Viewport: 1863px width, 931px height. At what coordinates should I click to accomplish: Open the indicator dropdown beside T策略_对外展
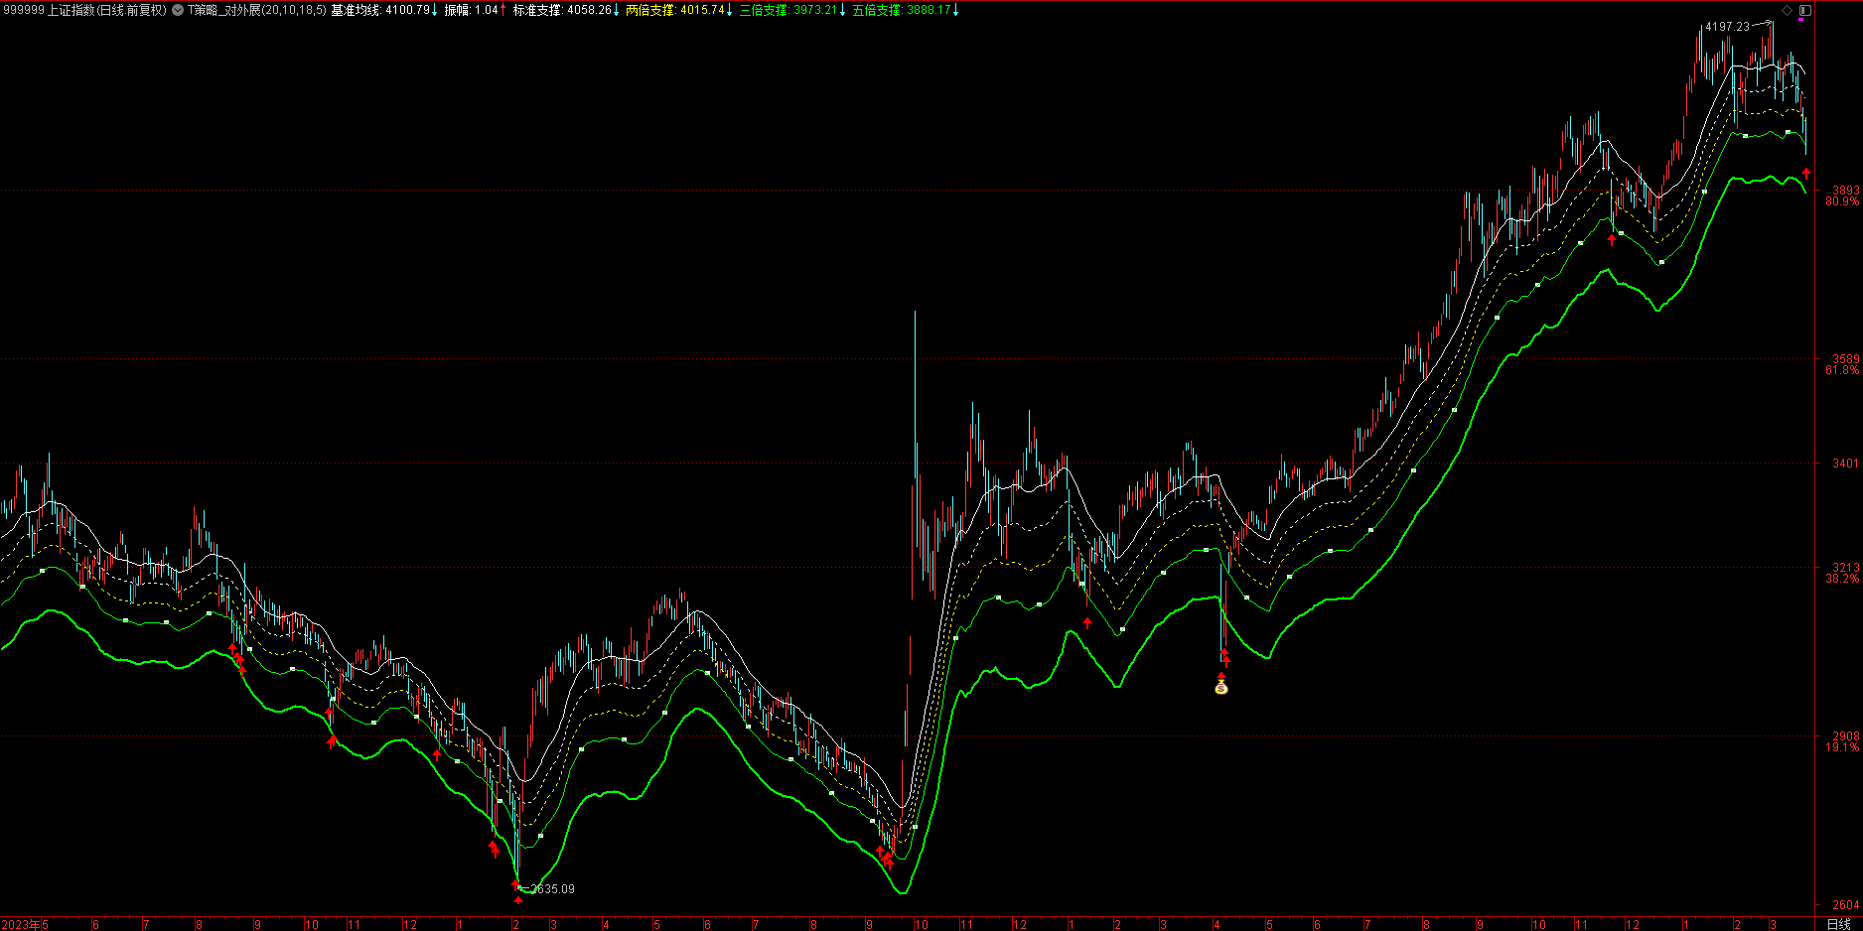pyautogui.click(x=178, y=10)
